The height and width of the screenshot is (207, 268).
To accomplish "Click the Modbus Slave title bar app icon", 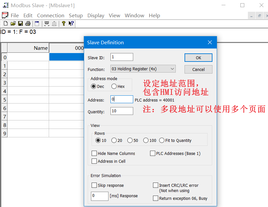I will click(x=6, y=5).
